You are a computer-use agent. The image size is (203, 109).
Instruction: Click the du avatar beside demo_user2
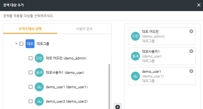tap(39, 102)
